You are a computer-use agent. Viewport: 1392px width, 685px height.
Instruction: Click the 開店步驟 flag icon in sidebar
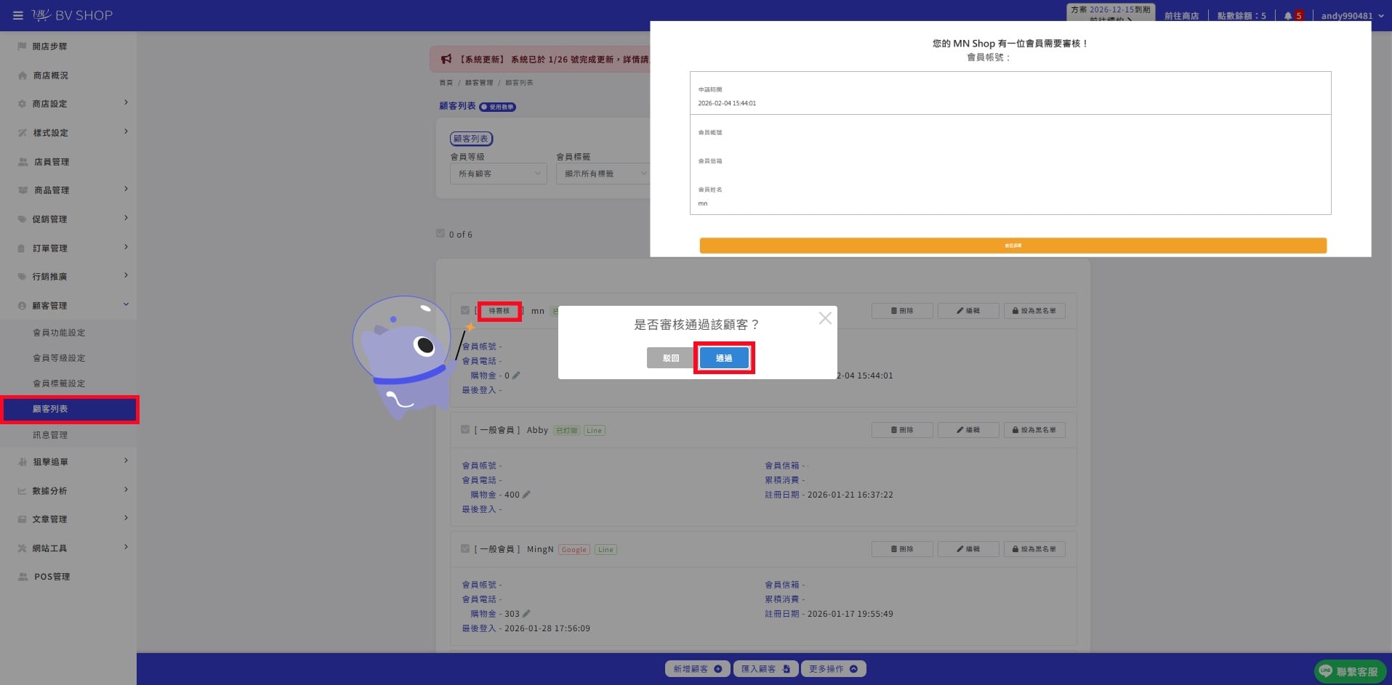(x=22, y=46)
